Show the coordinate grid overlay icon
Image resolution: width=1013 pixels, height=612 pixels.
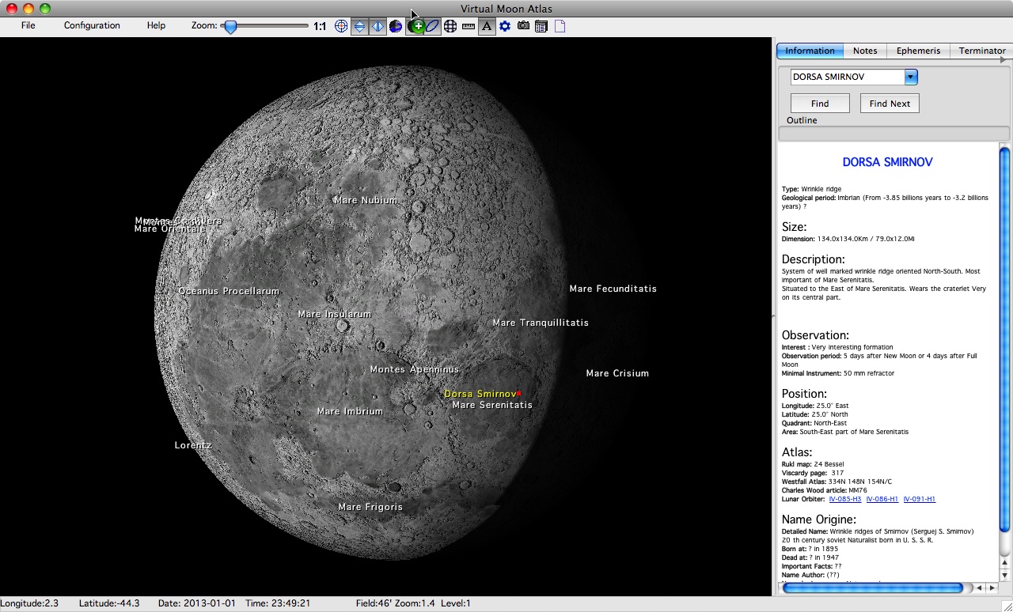[450, 26]
